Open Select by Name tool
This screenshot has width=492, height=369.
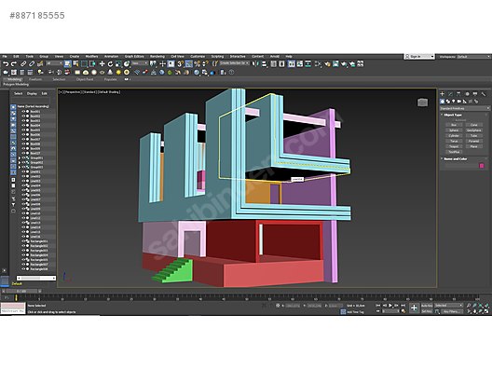75,64
